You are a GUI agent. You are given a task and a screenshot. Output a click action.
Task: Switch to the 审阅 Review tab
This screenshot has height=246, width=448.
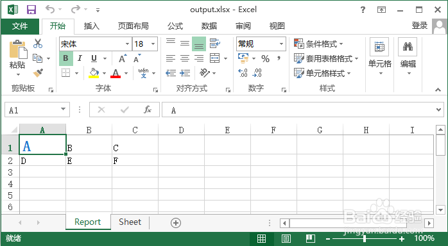(x=243, y=26)
